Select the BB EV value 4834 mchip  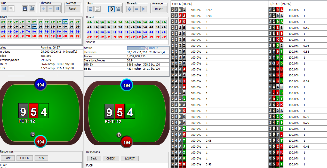click(x=134, y=69)
